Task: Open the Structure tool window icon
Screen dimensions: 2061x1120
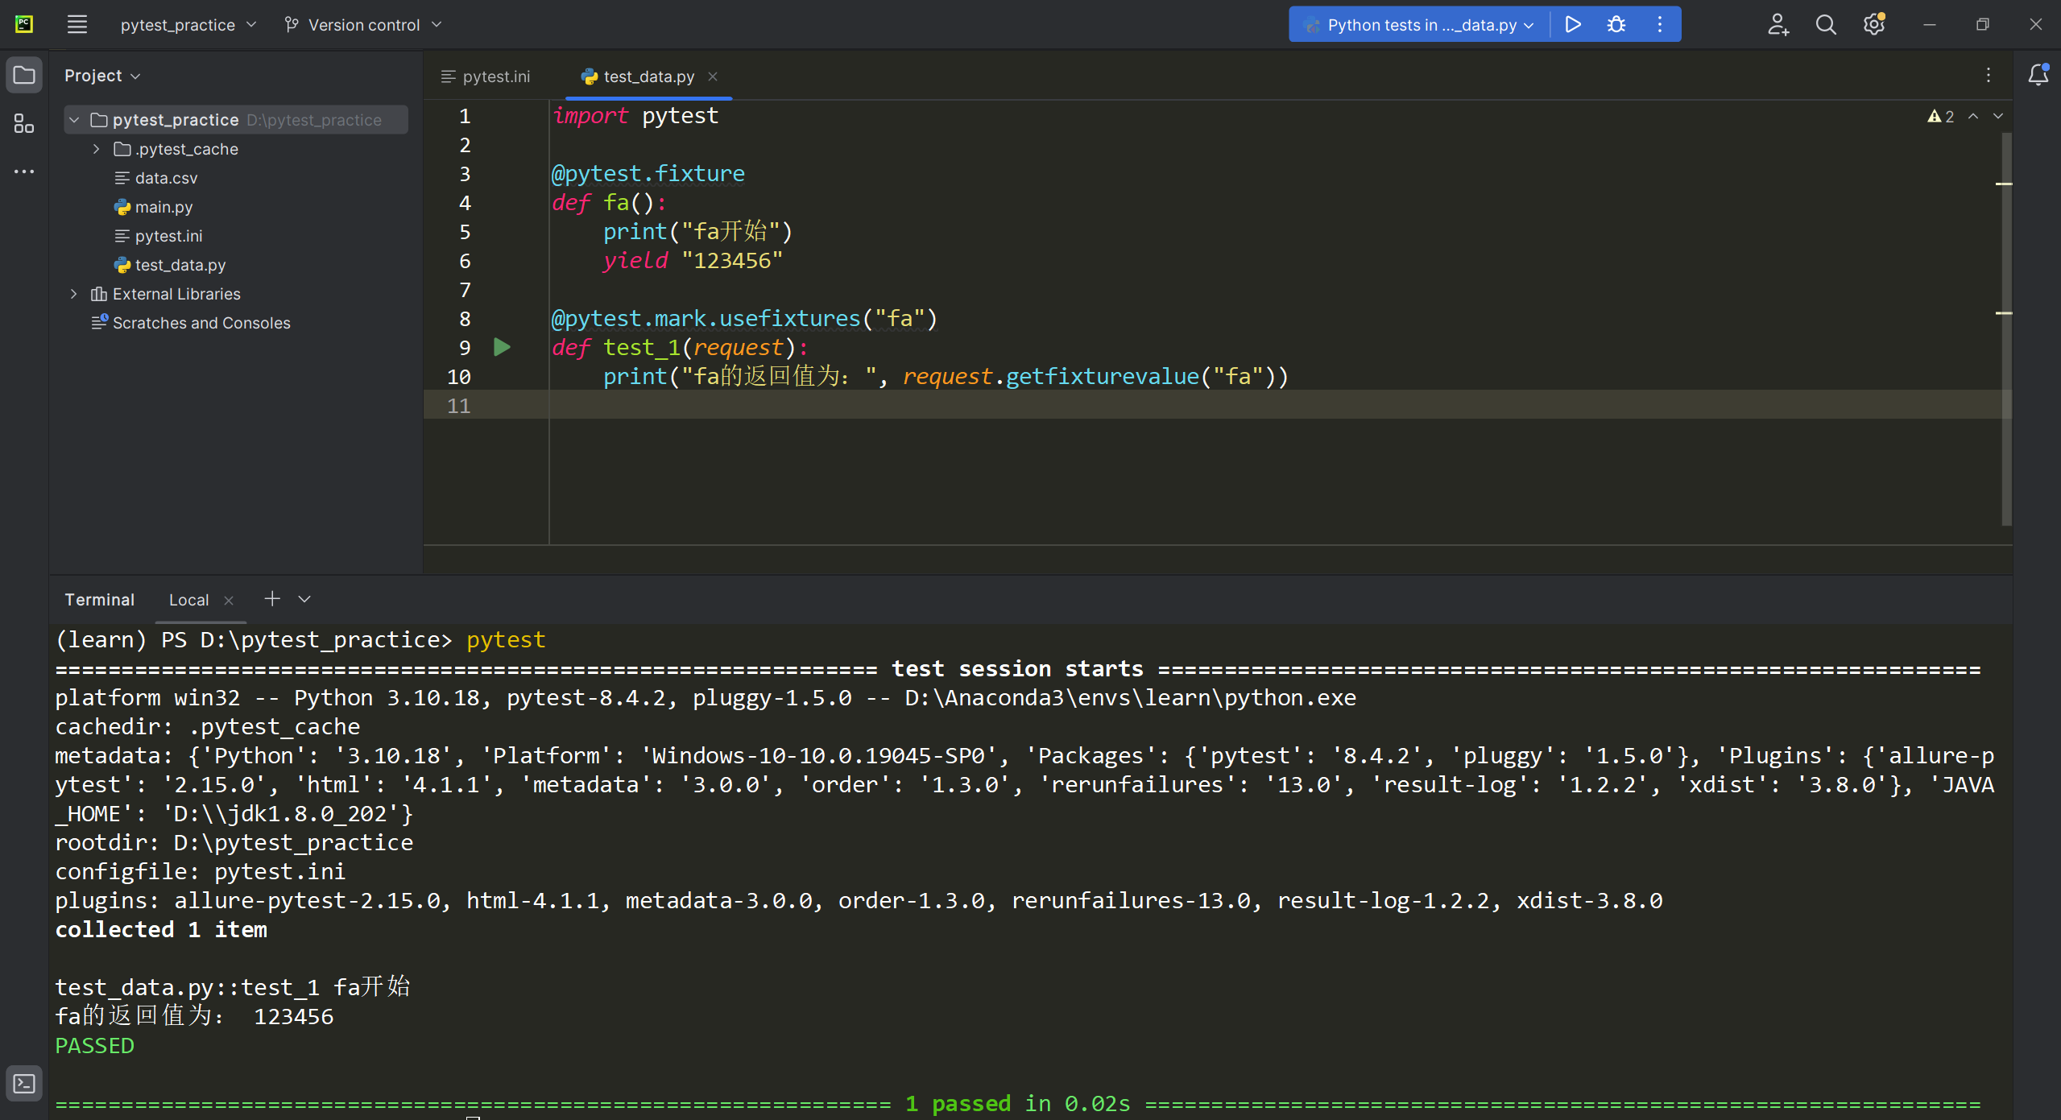Action: point(24,123)
